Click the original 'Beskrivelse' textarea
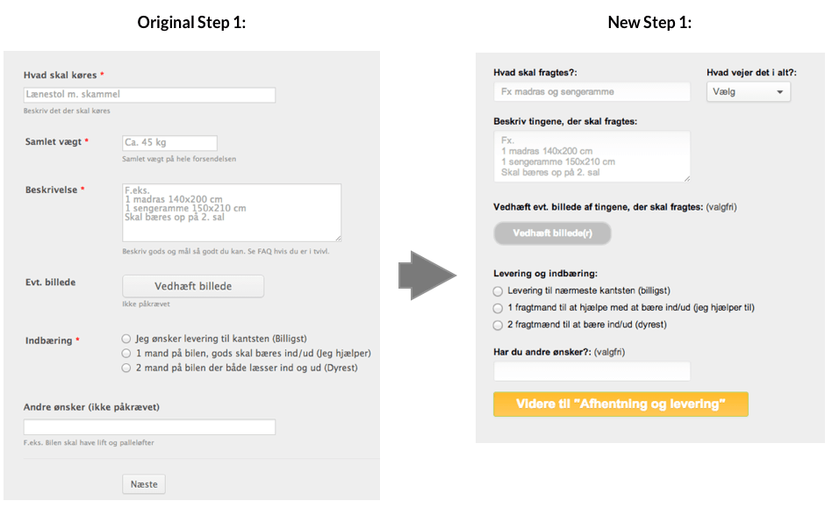The image size is (832, 508). 231,211
